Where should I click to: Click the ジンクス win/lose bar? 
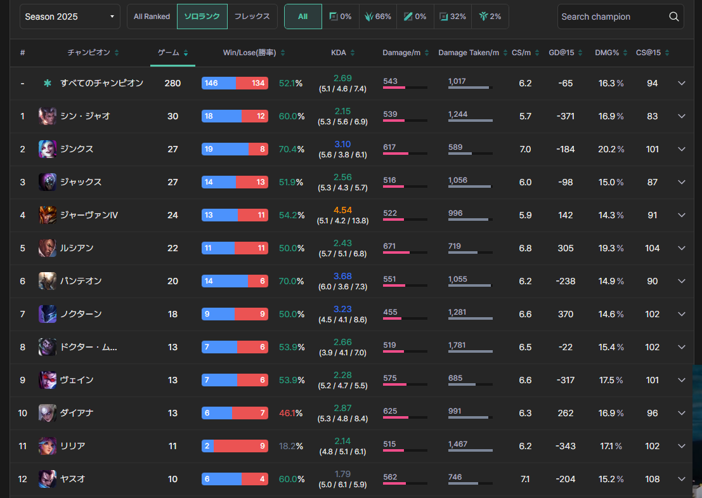click(235, 149)
